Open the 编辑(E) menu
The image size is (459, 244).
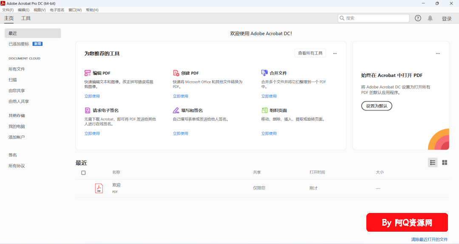(x=24, y=10)
